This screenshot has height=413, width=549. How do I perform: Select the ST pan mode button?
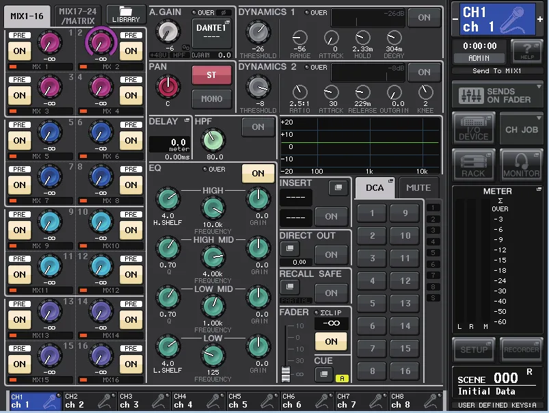point(211,75)
